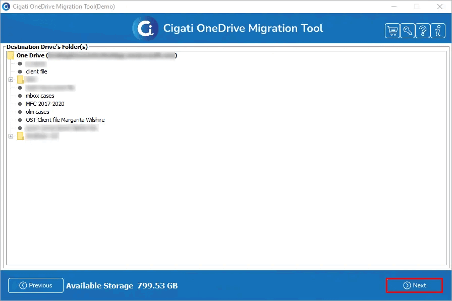452x301 pixels.
Task: Select the mbox cases entry
Action: click(39, 96)
